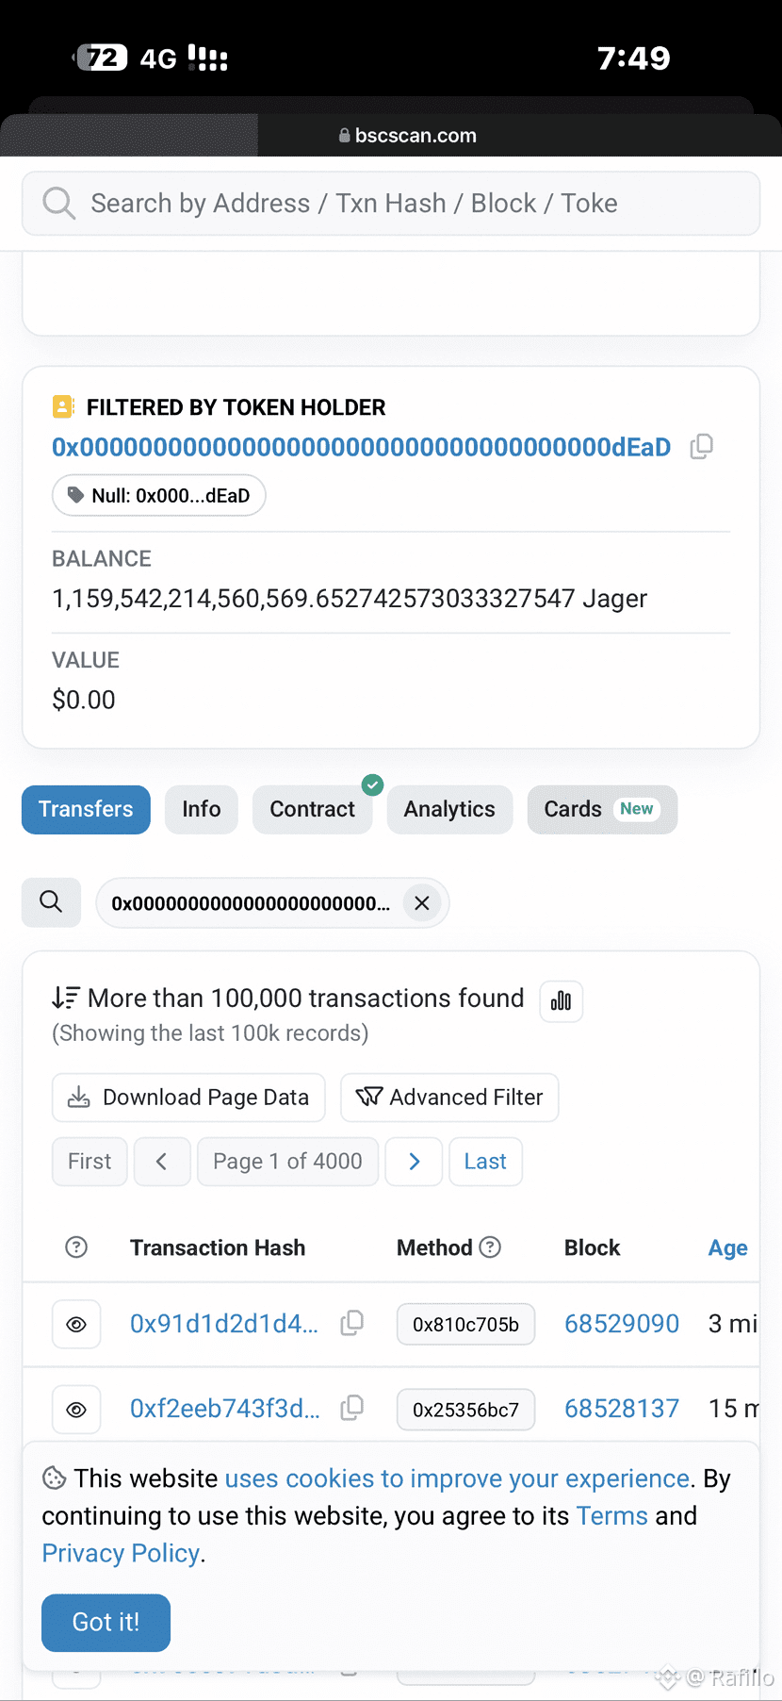The height and width of the screenshot is (1701, 782).
Task: Focus the address search field
Action: 391,204
